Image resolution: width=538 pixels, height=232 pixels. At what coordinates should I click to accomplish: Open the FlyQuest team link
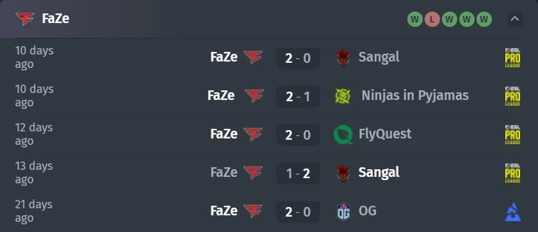tap(385, 134)
